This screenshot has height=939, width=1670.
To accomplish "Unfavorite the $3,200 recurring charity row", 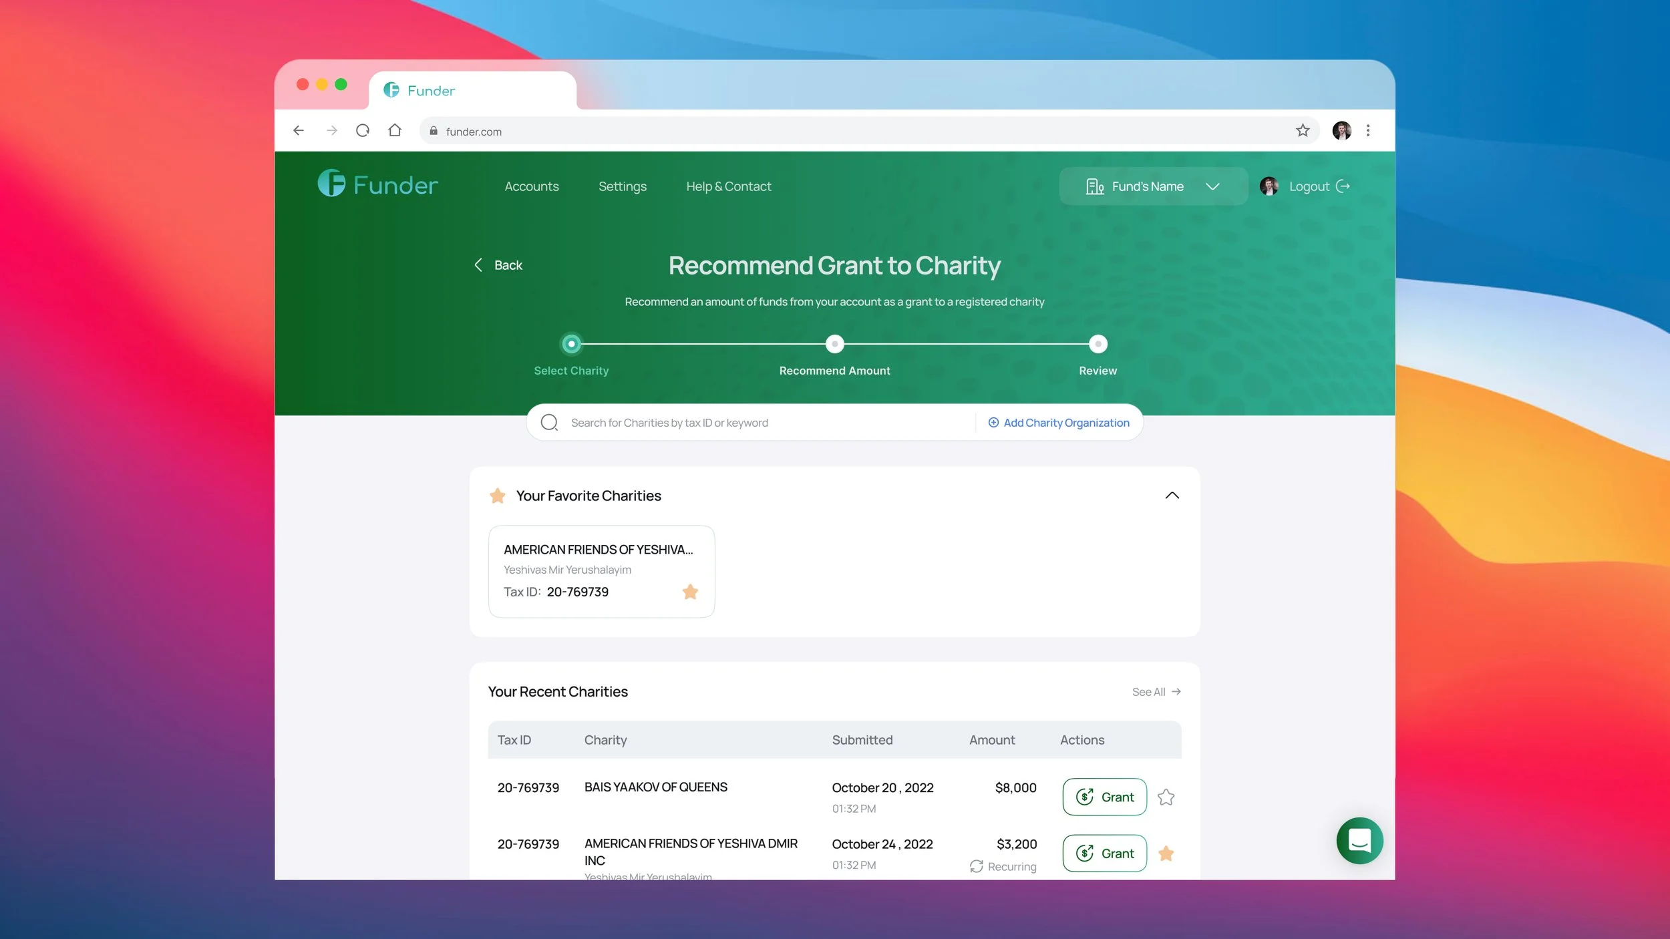I will [1166, 854].
